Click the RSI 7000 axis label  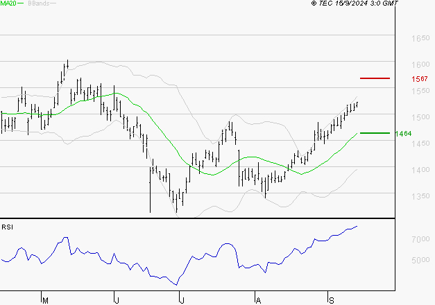pos(420,239)
